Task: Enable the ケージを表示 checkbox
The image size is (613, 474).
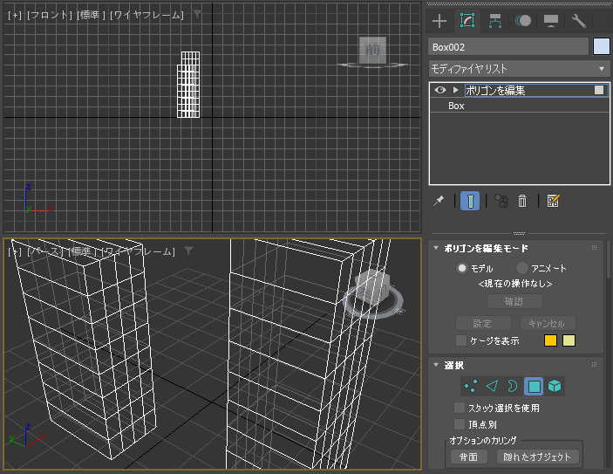Action: point(461,340)
